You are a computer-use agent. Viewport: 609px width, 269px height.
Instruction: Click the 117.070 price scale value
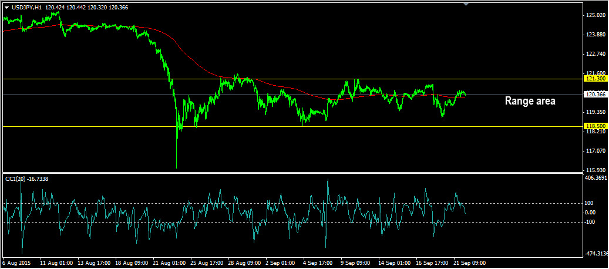[595, 150]
